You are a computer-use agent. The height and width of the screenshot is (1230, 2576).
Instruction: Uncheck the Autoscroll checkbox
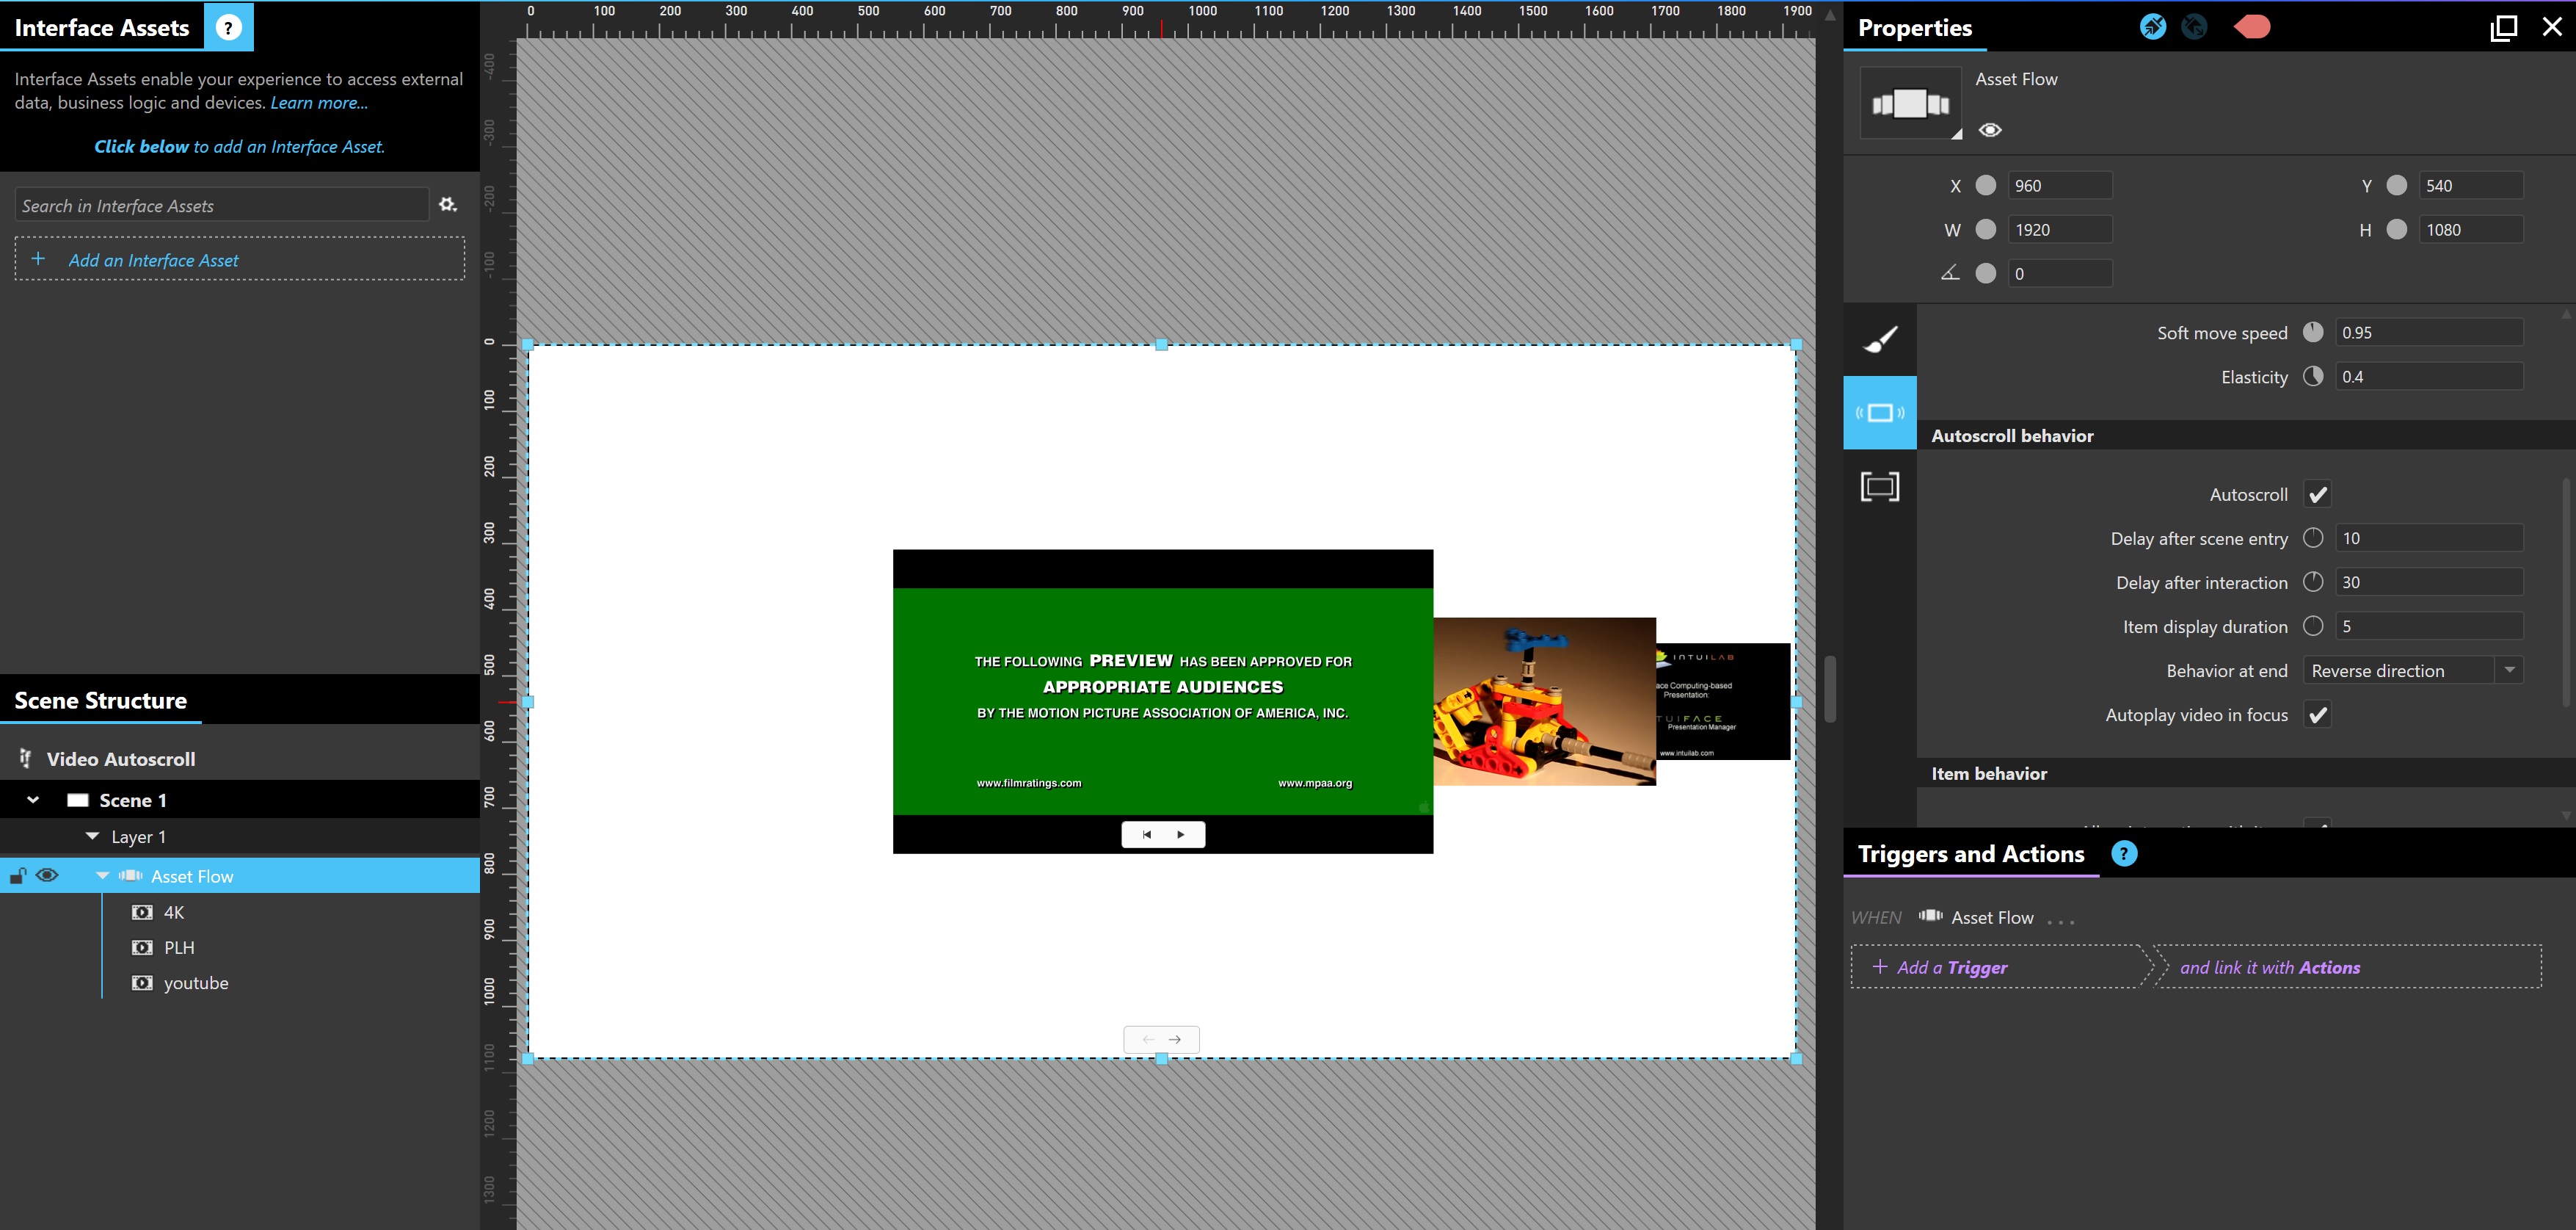(2317, 494)
